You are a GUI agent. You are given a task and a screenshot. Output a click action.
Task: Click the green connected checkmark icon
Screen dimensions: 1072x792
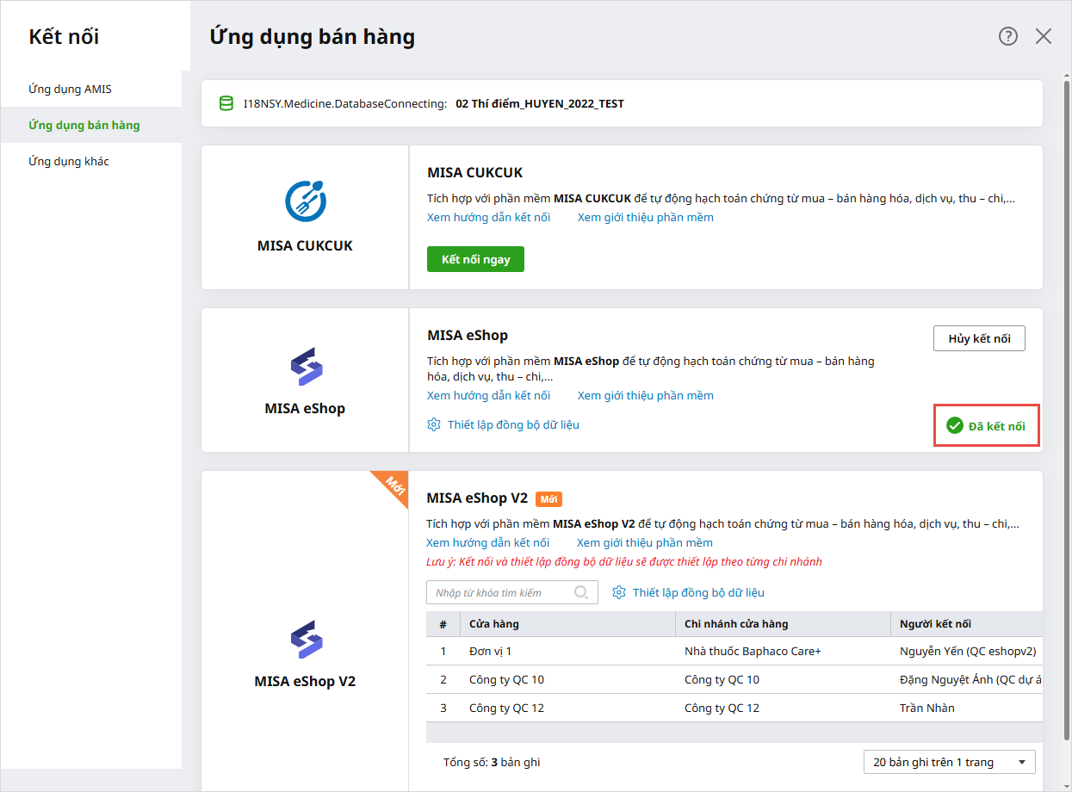tap(954, 425)
